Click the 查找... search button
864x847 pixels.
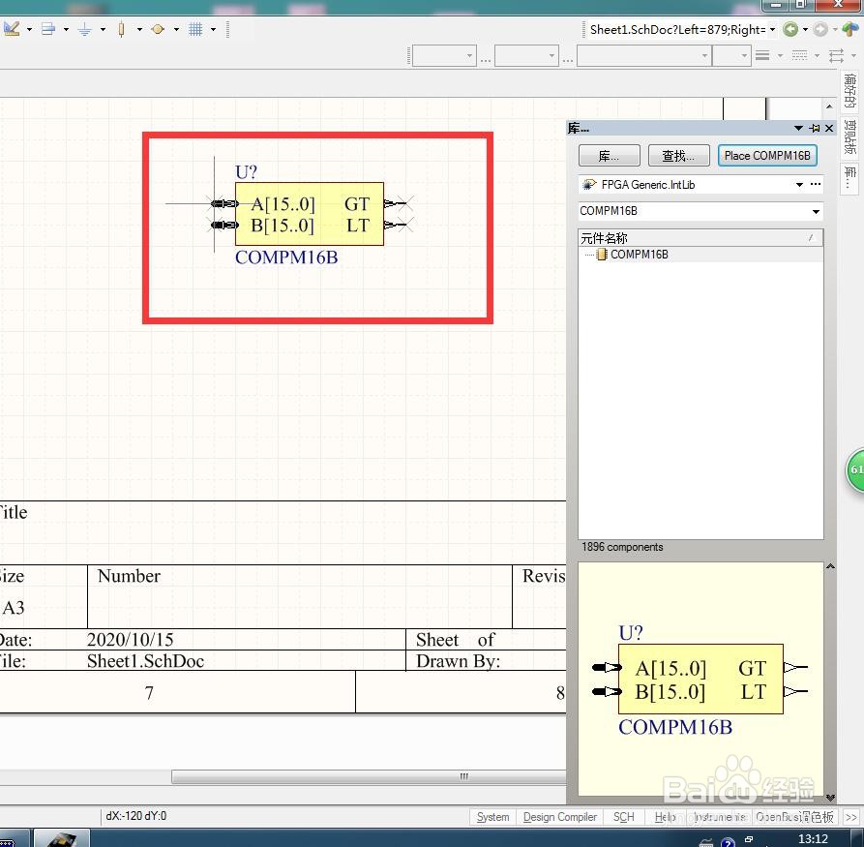pyautogui.click(x=678, y=156)
